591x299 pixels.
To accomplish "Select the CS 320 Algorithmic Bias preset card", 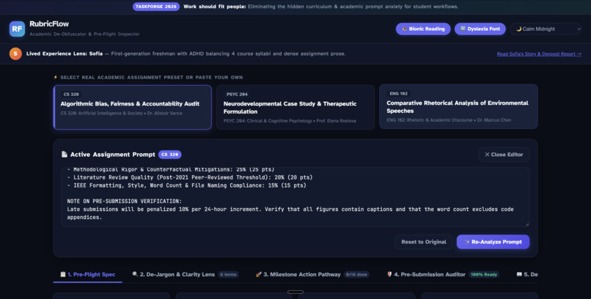I will 133,107.
